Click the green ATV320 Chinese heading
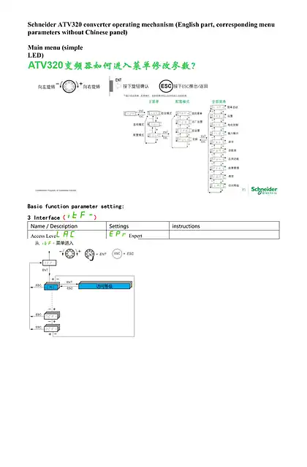The height and width of the screenshot is (467, 307). 112,65
